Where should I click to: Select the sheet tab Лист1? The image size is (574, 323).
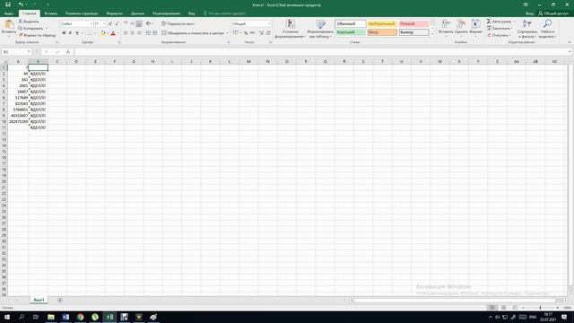(x=39, y=300)
